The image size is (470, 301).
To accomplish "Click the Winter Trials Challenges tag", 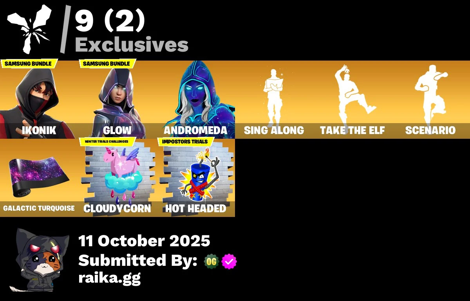I will 107,142.
